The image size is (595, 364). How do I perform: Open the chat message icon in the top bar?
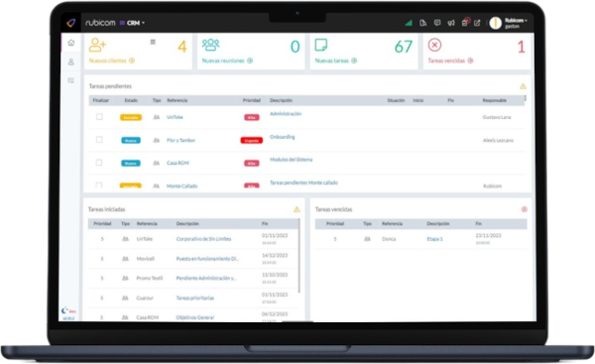pos(437,23)
